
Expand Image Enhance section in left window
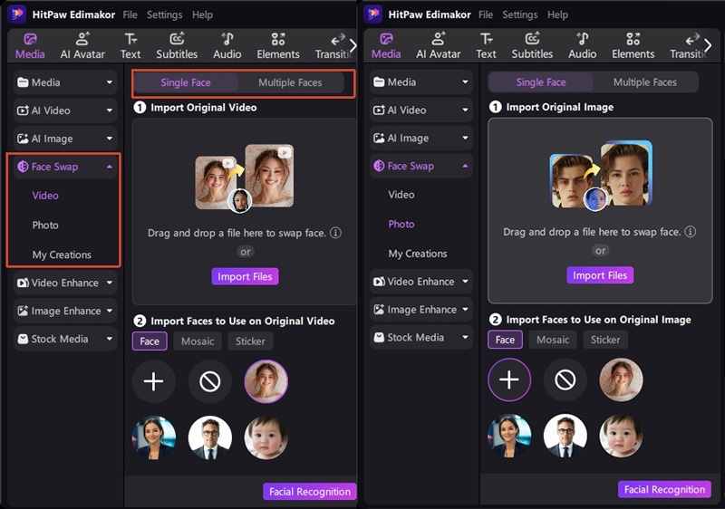point(65,311)
